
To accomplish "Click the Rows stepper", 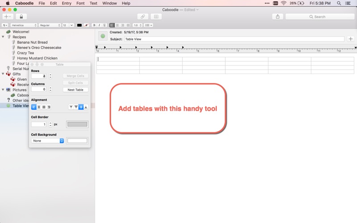I will pyautogui.click(x=50, y=76).
